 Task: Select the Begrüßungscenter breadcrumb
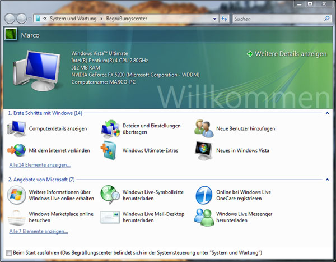(127, 19)
